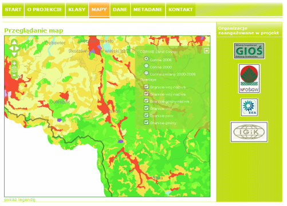Viewport: 287px width, 206px height.
Task: Zoom to full extent globe icon
Action: [x=14, y=69]
